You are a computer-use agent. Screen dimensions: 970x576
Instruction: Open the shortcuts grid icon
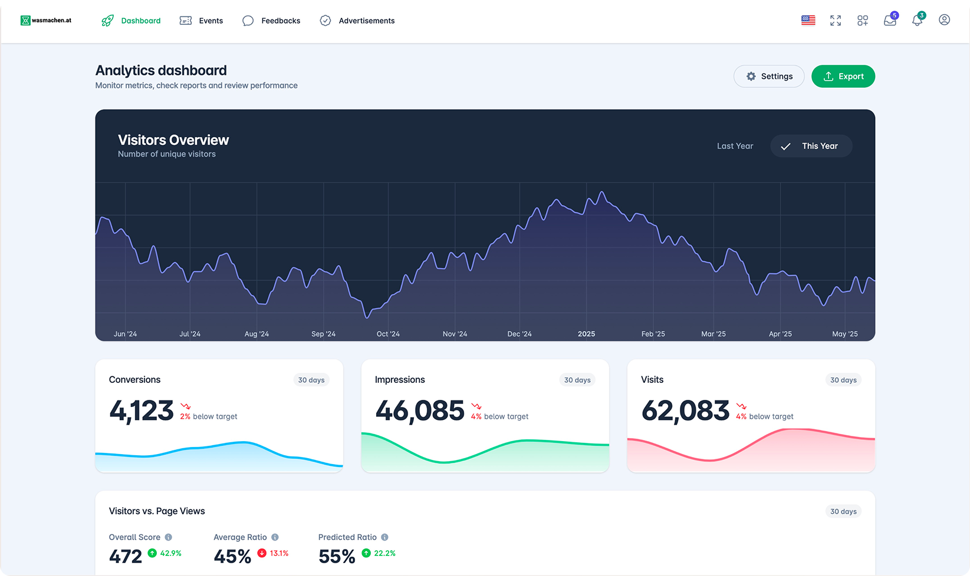pyautogui.click(x=863, y=21)
